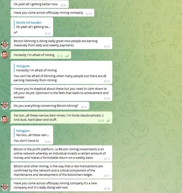Jump to quoted Nicole Vd Sanden reply
Screen dimensions: 182x193
[33, 25]
